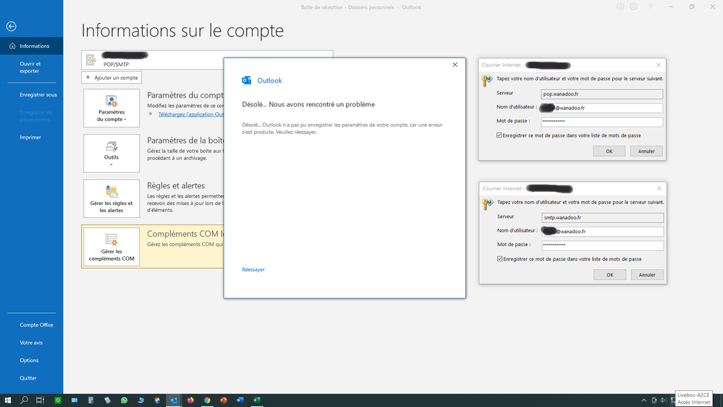
Task: Open Firefox from the taskbar
Action: tap(190, 400)
